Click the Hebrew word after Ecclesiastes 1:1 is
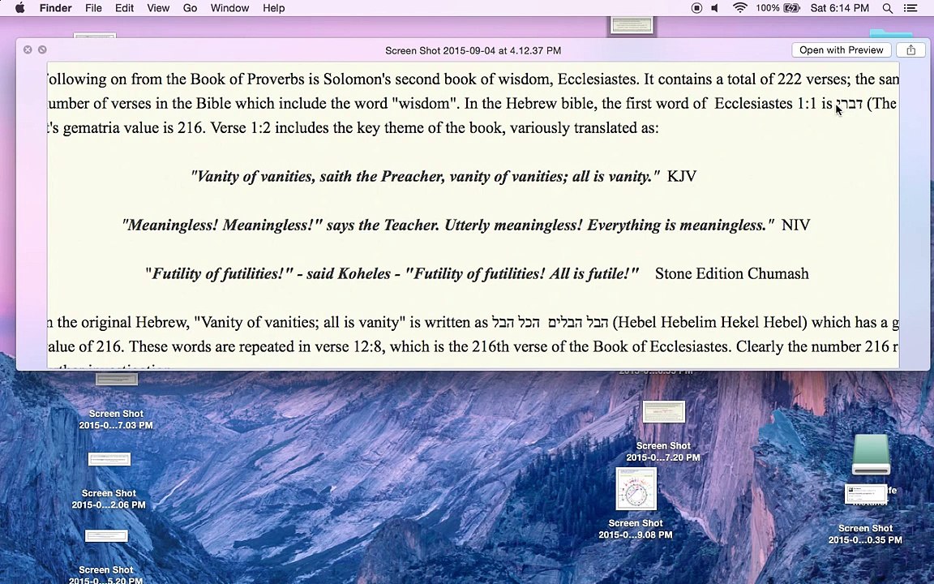This screenshot has height=584, width=934. pos(850,105)
